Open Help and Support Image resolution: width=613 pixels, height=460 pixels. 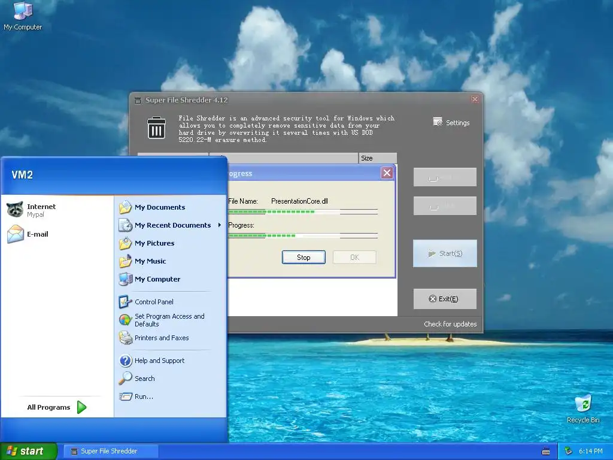pos(151,360)
